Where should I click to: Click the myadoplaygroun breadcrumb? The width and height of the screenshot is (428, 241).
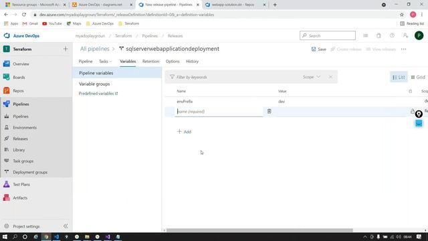pos(90,35)
